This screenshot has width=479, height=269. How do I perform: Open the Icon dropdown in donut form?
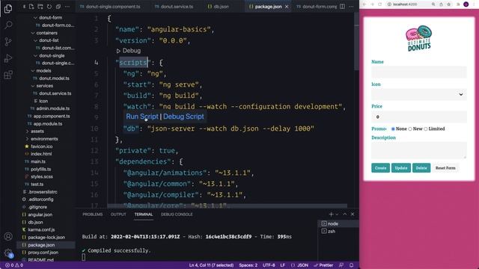(x=419, y=95)
